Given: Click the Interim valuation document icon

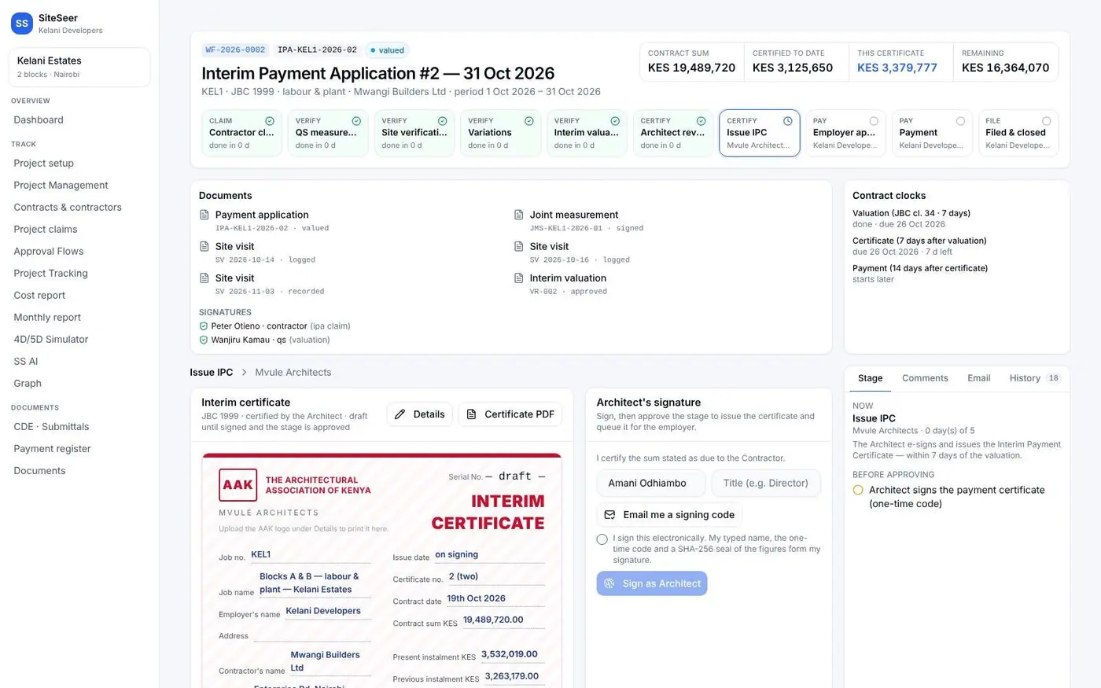Looking at the screenshot, I should [519, 278].
